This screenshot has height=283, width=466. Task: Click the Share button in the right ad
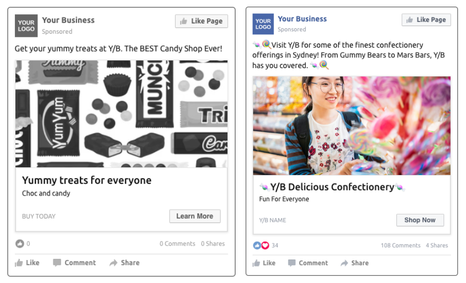tap(354, 263)
